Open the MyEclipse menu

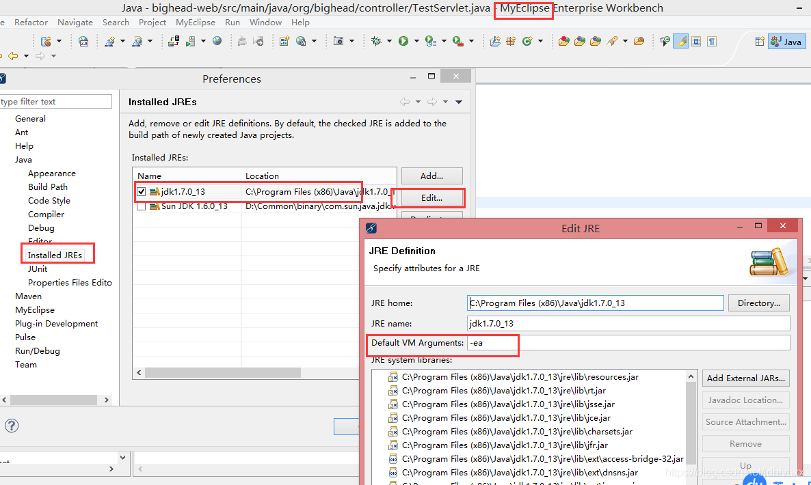coord(195,23)
